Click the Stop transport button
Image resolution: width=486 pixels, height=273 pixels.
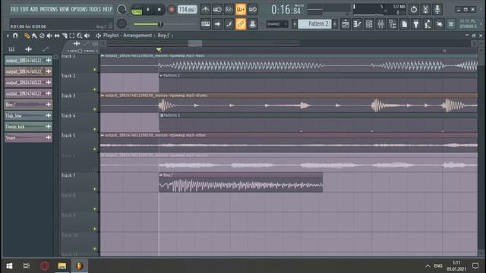coord(159,10)
